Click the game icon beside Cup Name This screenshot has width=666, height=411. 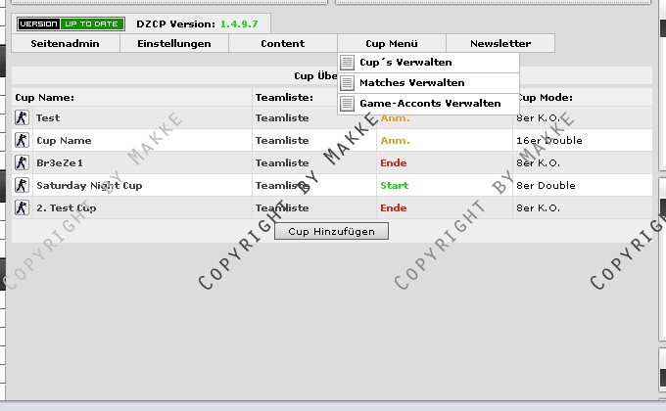22,140
